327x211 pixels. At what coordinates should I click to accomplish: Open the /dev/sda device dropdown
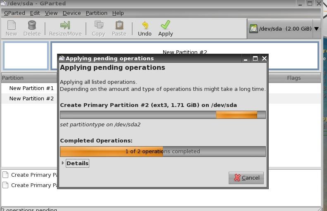(316, 29)
